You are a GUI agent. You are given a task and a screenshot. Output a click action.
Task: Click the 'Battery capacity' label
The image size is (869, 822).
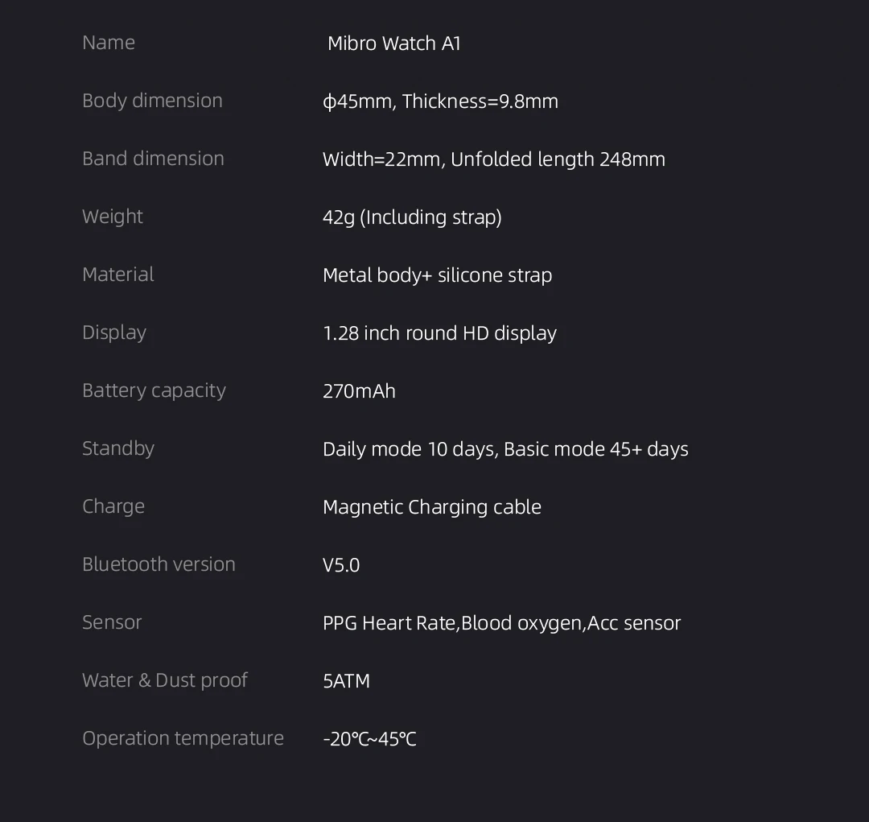154,390
